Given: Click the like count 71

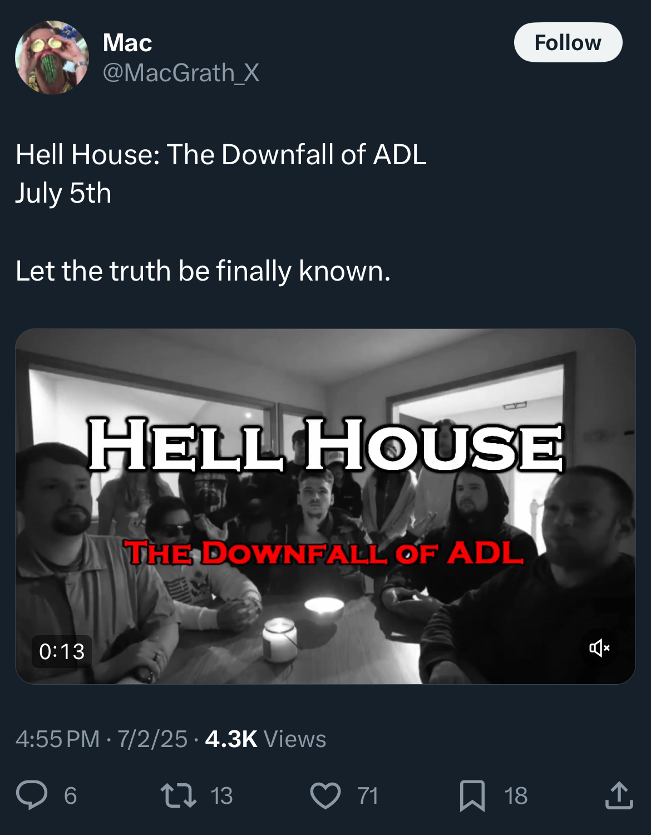Looking at the screenshot, I should point(368,795).
